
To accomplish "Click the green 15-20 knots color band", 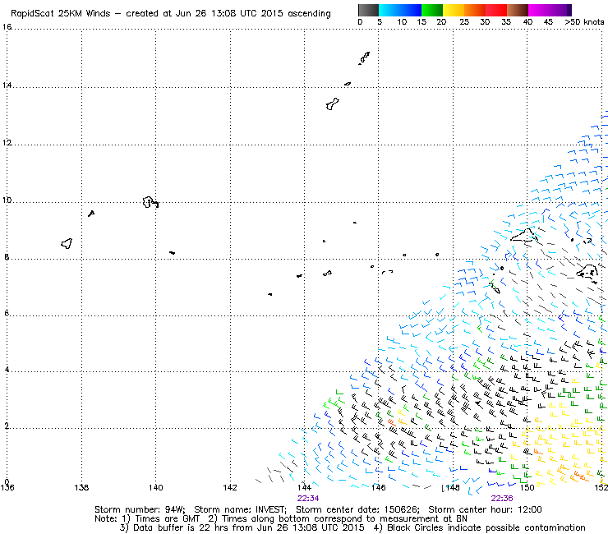I will click(x=432, y=10).
